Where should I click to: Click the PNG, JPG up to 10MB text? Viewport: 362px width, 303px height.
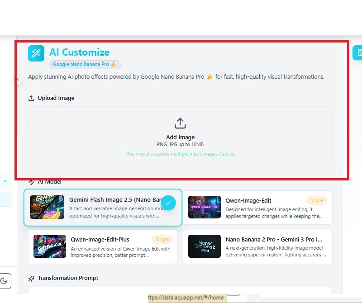click(x=180, y=144)
